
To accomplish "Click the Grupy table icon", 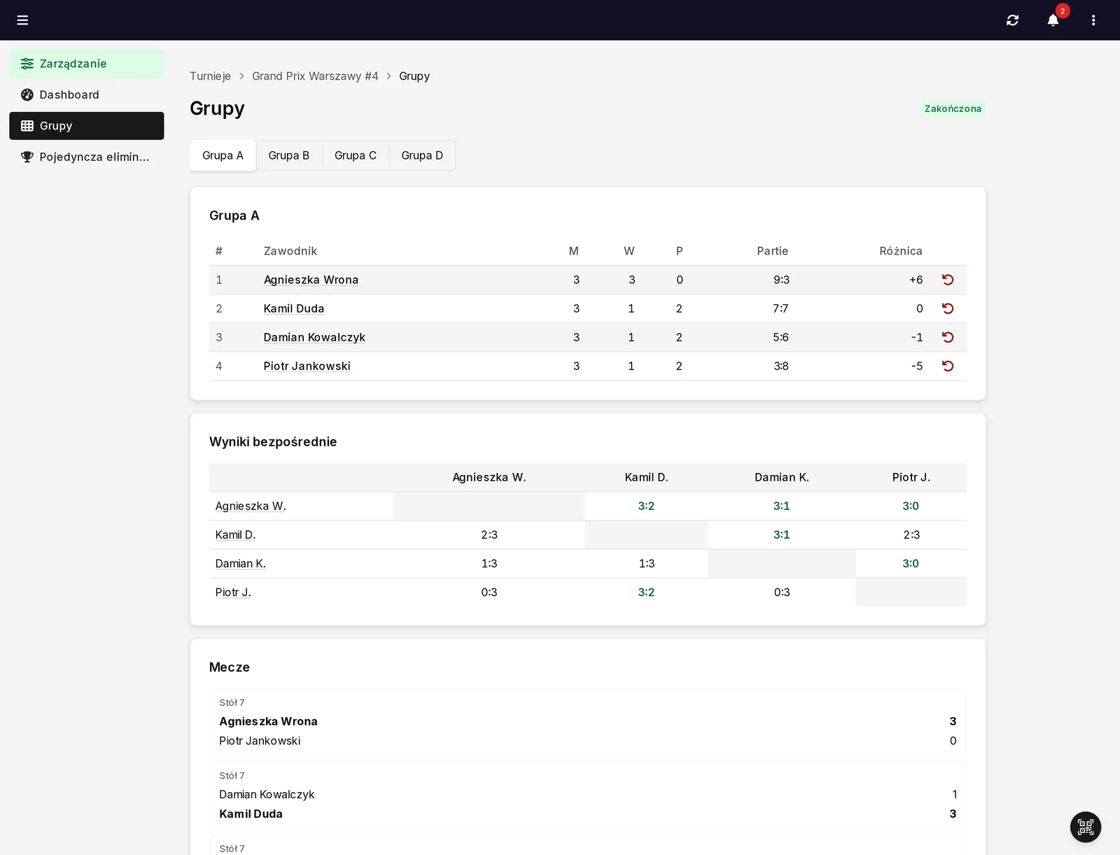I will point(27,126).
